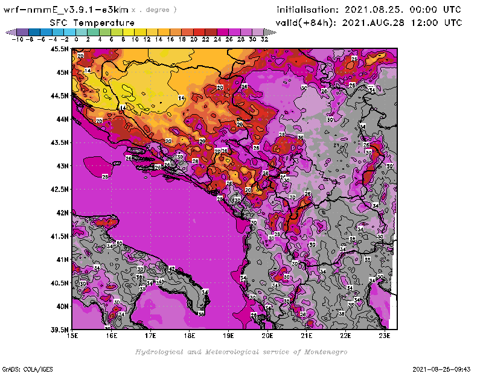483x373 pixels.
Task: Click the '2021.AUG.28 12:00 UTC' valid time
Action: pos(402,23)
